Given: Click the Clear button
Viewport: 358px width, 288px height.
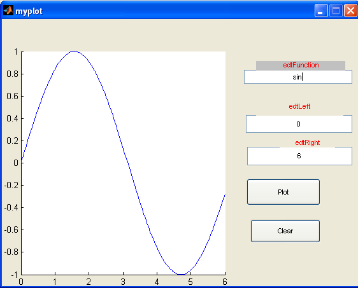Looking at the screenshot, I should pyautogui.click(x=285, y=231).
